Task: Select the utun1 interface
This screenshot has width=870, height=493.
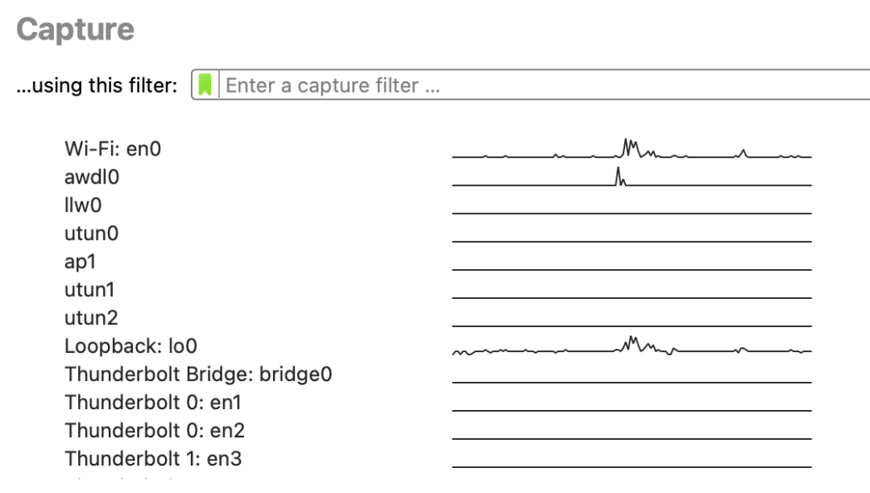Action: click(89, 289)
